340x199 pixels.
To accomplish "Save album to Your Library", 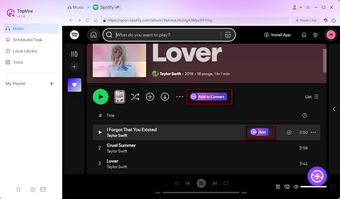I will coord(150,97).
